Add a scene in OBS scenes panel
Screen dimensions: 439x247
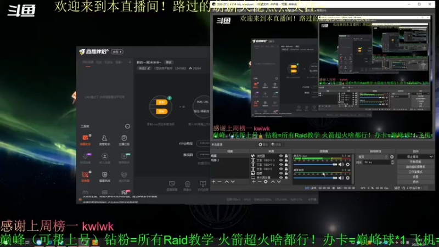(213, 182)
